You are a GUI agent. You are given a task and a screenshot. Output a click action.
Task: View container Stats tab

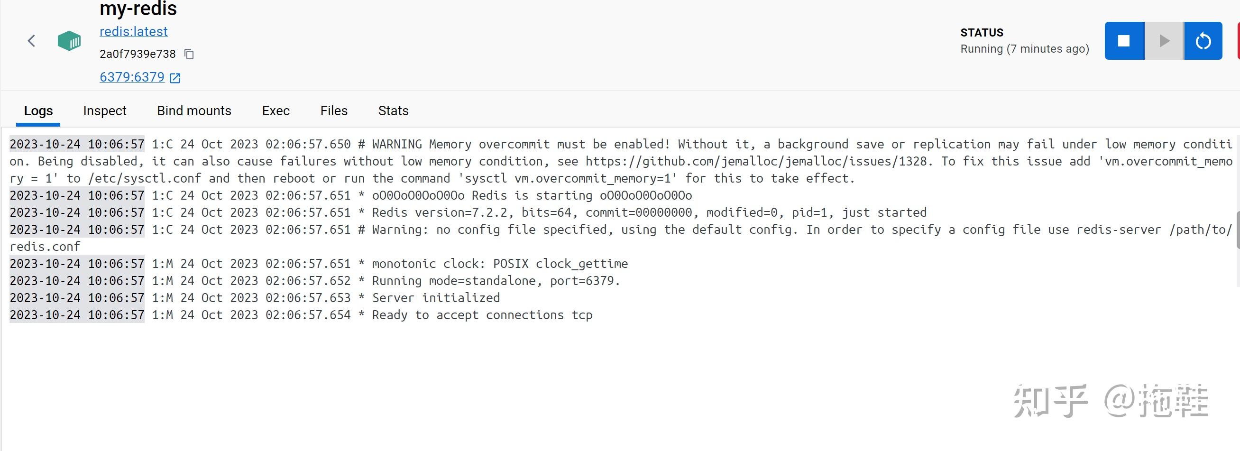point(393,110)
